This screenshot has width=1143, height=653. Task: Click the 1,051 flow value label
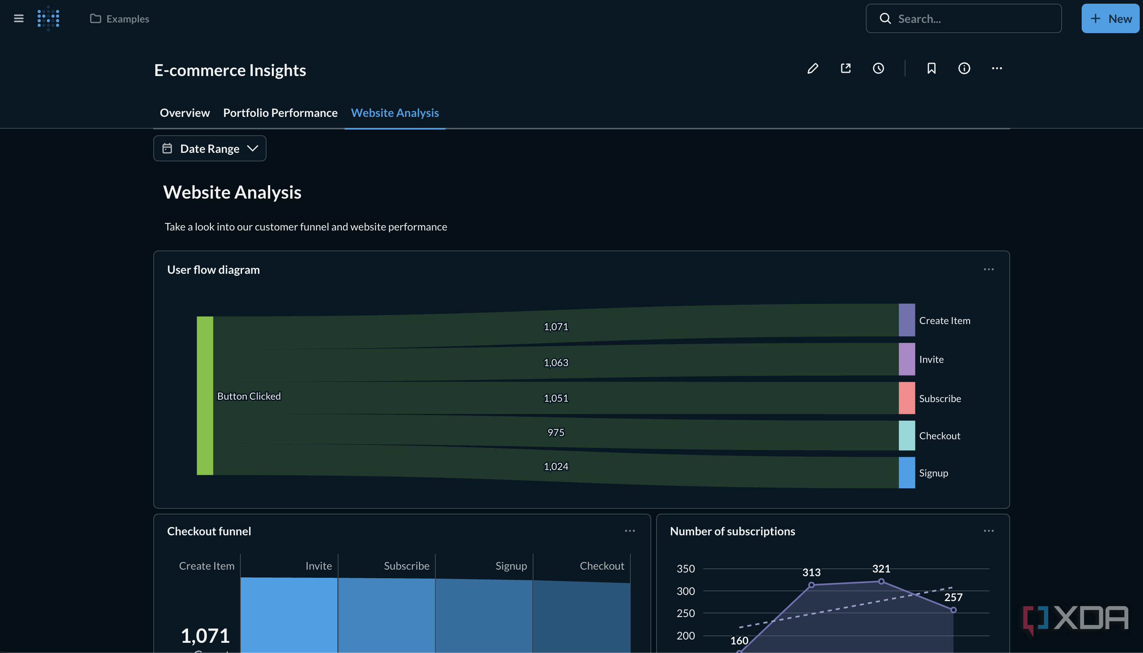[556, 398]
